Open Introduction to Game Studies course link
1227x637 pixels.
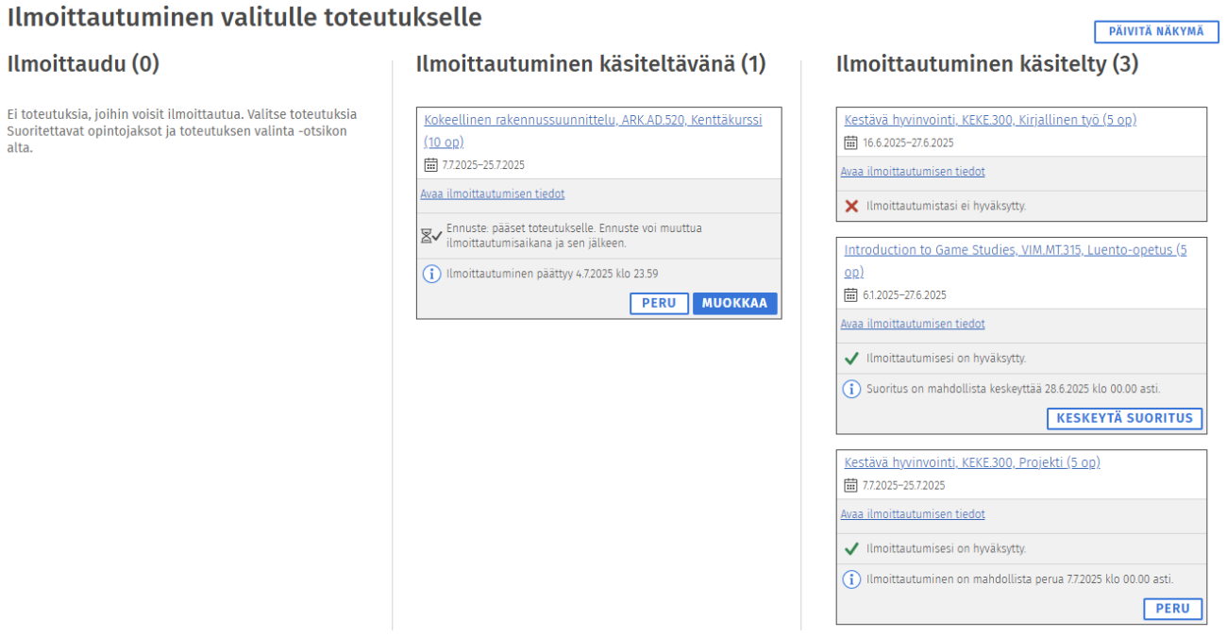coord(1015,251)
